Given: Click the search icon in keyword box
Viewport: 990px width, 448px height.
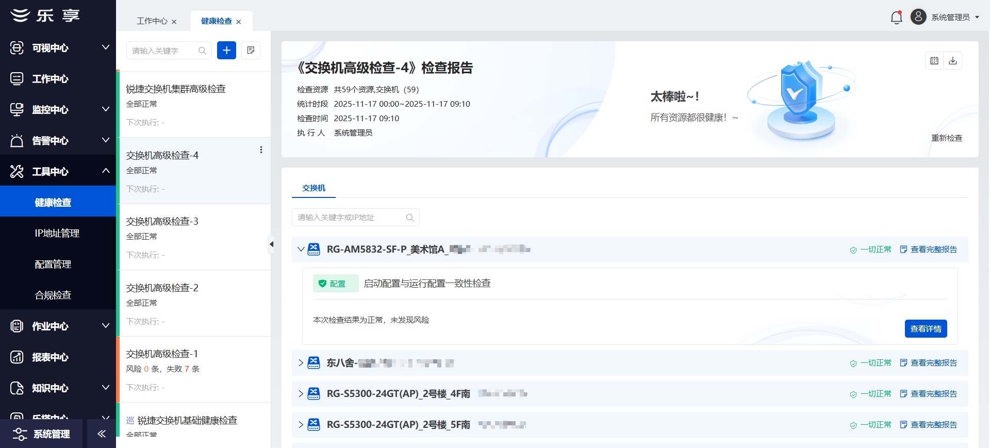Looking at the screenshot, I should point(202,51).
